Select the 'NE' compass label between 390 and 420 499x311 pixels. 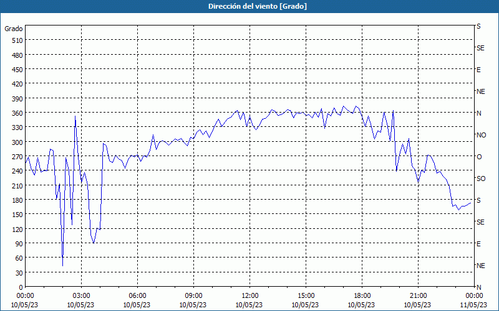click(x=481, y=91)
